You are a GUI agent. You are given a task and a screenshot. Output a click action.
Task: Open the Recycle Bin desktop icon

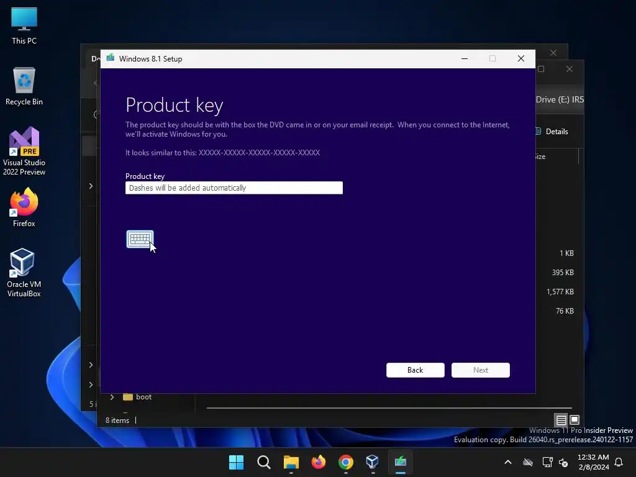24,86
